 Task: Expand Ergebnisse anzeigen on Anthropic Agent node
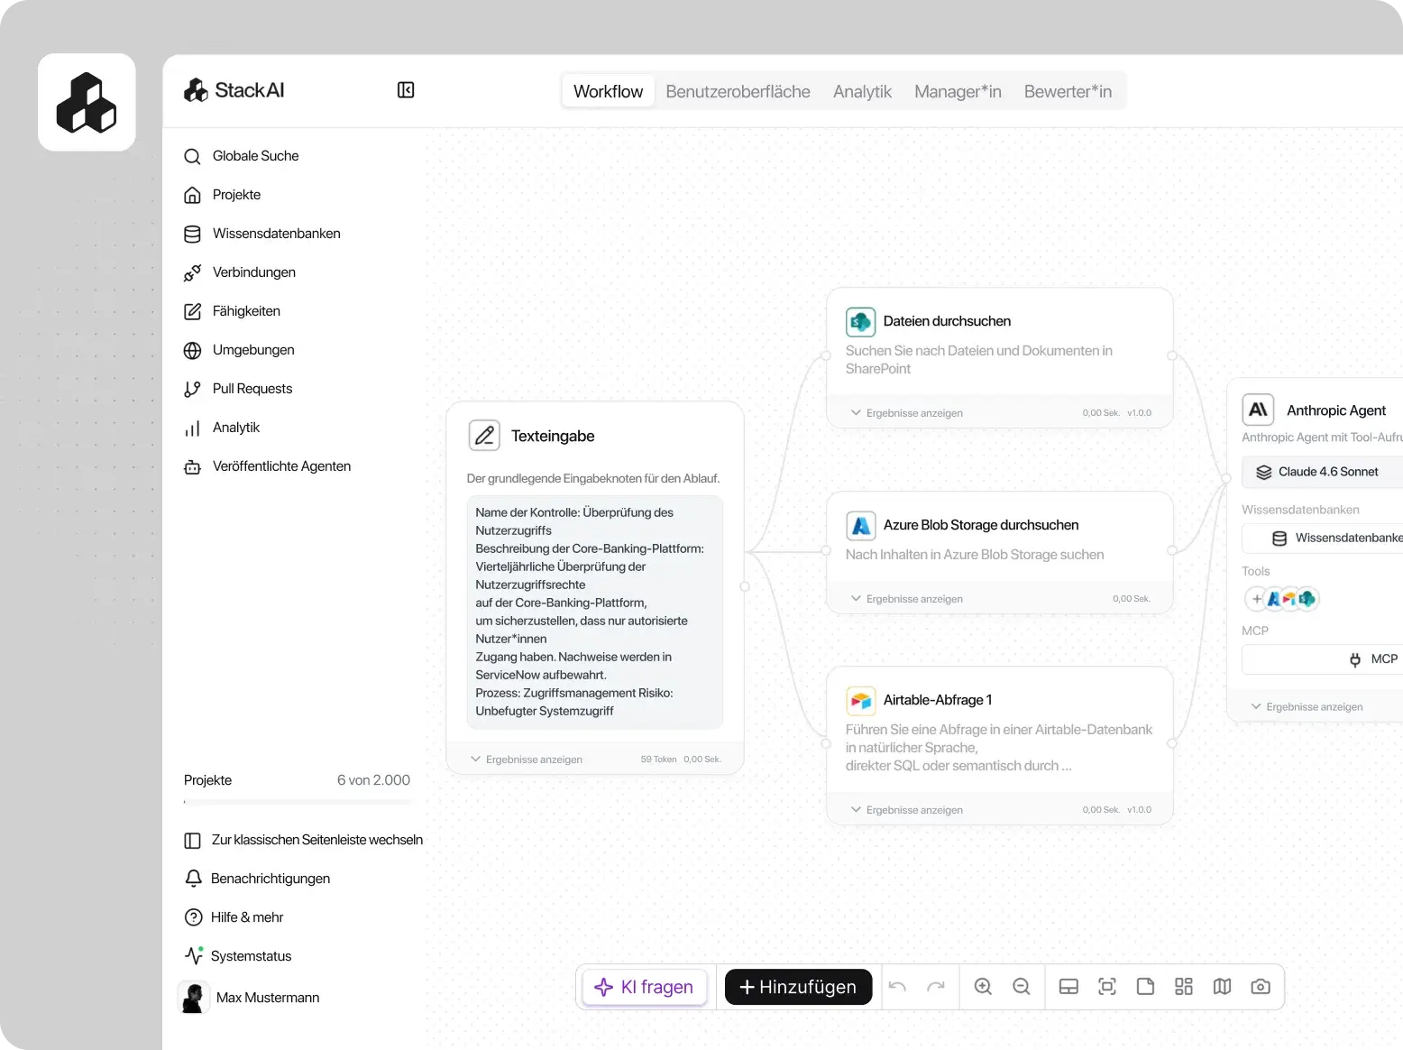point(1307,707)
